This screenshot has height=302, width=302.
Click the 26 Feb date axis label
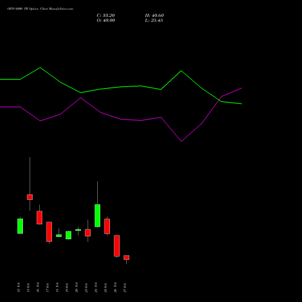[x=115, y=288]
